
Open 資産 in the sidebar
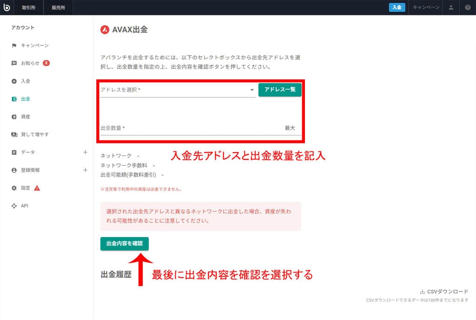click(26, 117)
